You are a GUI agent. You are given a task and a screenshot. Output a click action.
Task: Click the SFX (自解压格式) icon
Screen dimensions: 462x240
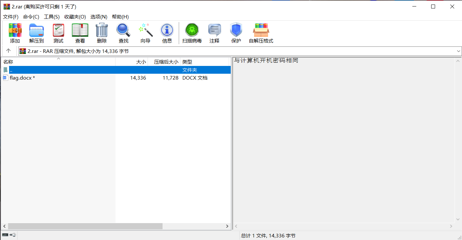tap(261, 30)
